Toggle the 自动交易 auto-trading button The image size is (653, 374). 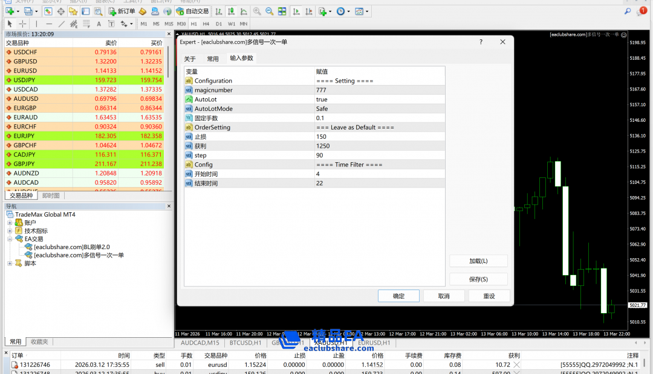[x=192, y=11]
